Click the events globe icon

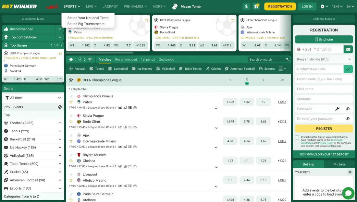[60, 107]
